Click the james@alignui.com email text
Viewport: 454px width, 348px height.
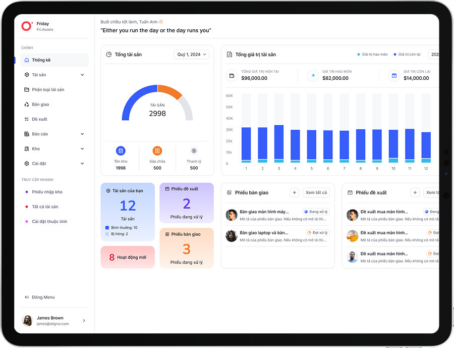coord(52,324)
